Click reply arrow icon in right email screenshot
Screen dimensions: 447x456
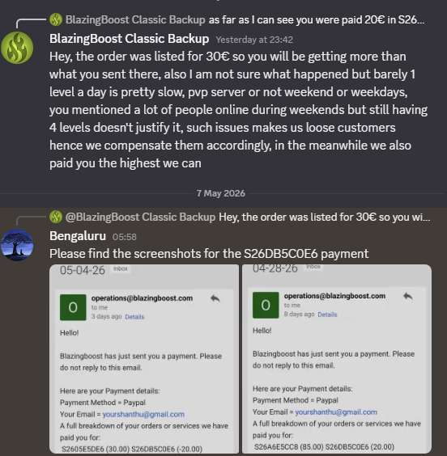407,296
